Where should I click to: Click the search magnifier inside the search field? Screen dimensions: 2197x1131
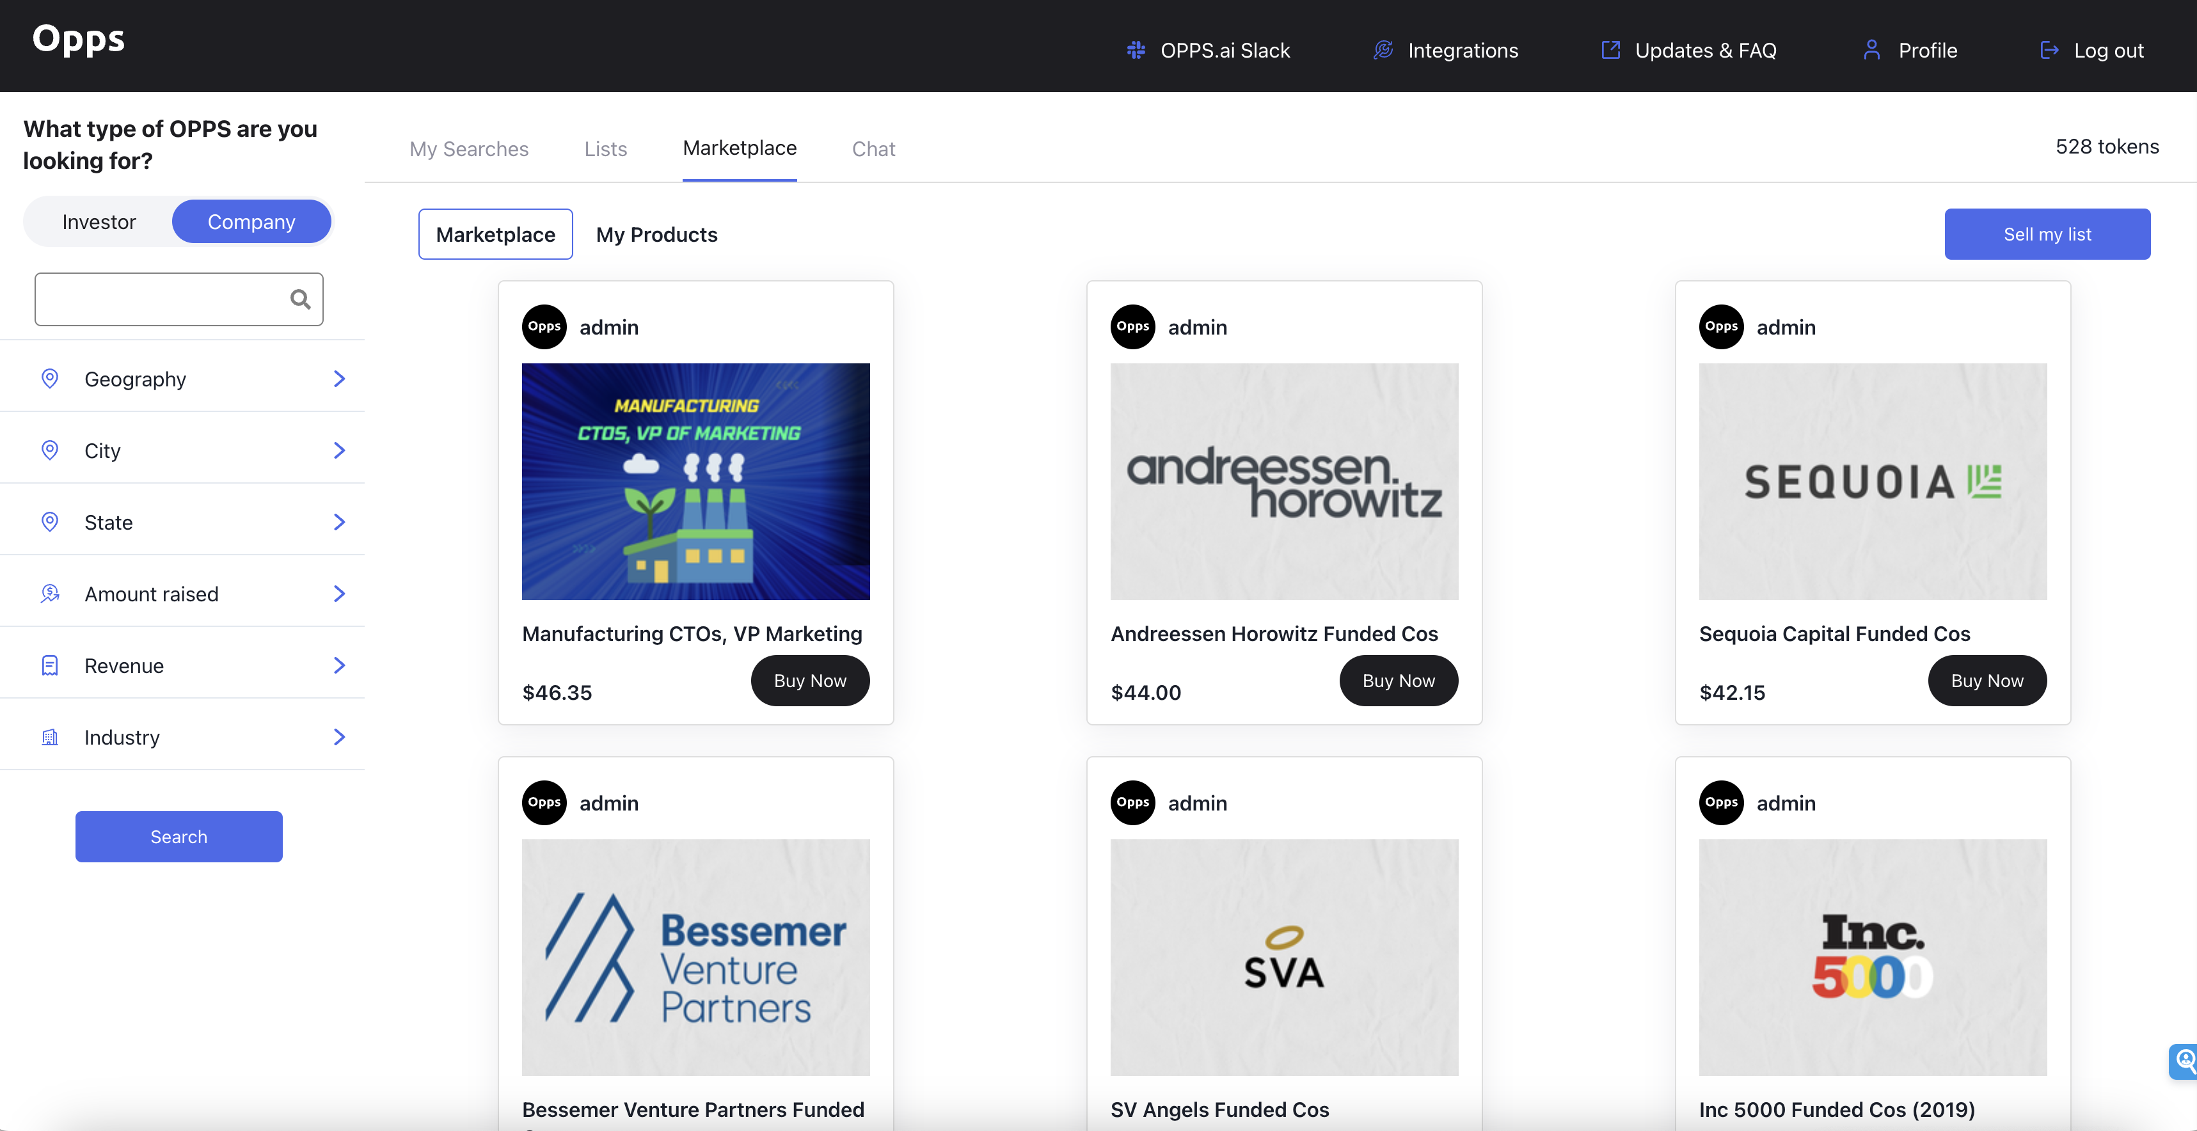point(300,299)
